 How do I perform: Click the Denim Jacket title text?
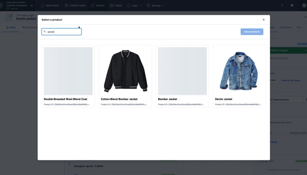pos(224,99)
